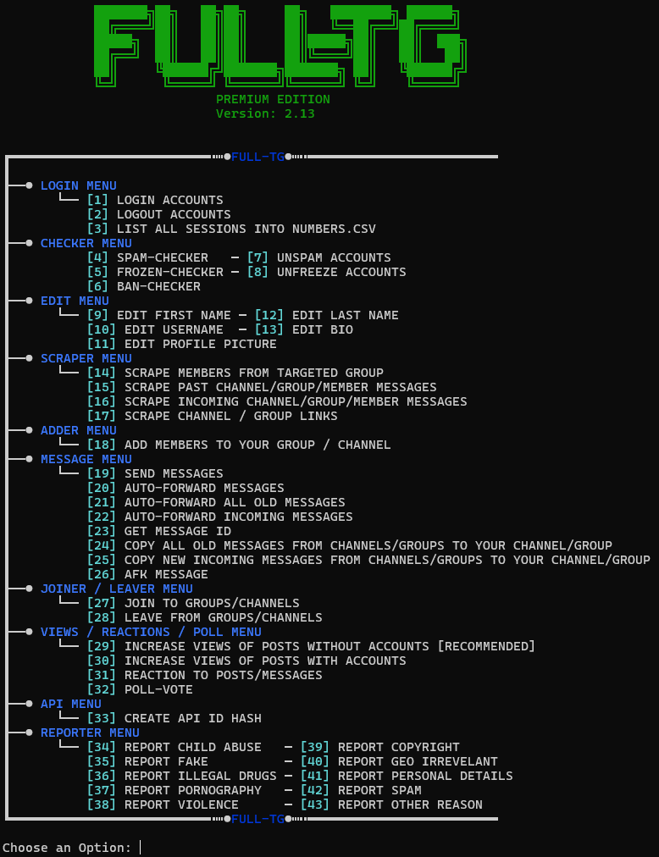Image resolution: width=659 pixels, height=857 pixels.
Task: Click option [1] LOGIN ACCOUNTS
Action: click(155, 200)
